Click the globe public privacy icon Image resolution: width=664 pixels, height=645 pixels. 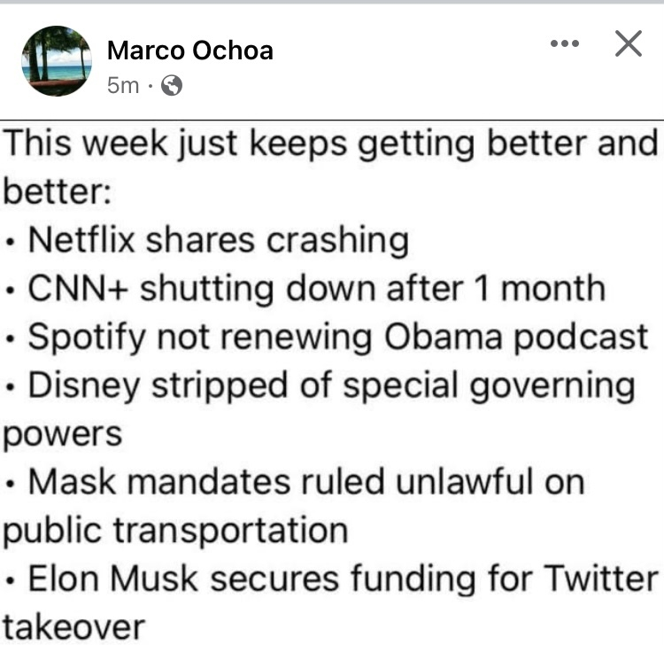172,86
